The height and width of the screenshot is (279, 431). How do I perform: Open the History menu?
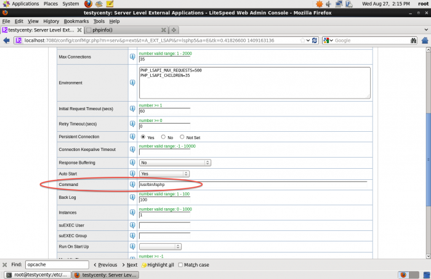click(x=51, y=21)
